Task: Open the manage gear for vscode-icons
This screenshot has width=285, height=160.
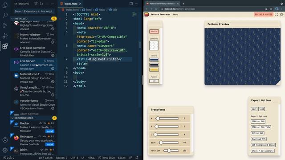Action: 53,108
